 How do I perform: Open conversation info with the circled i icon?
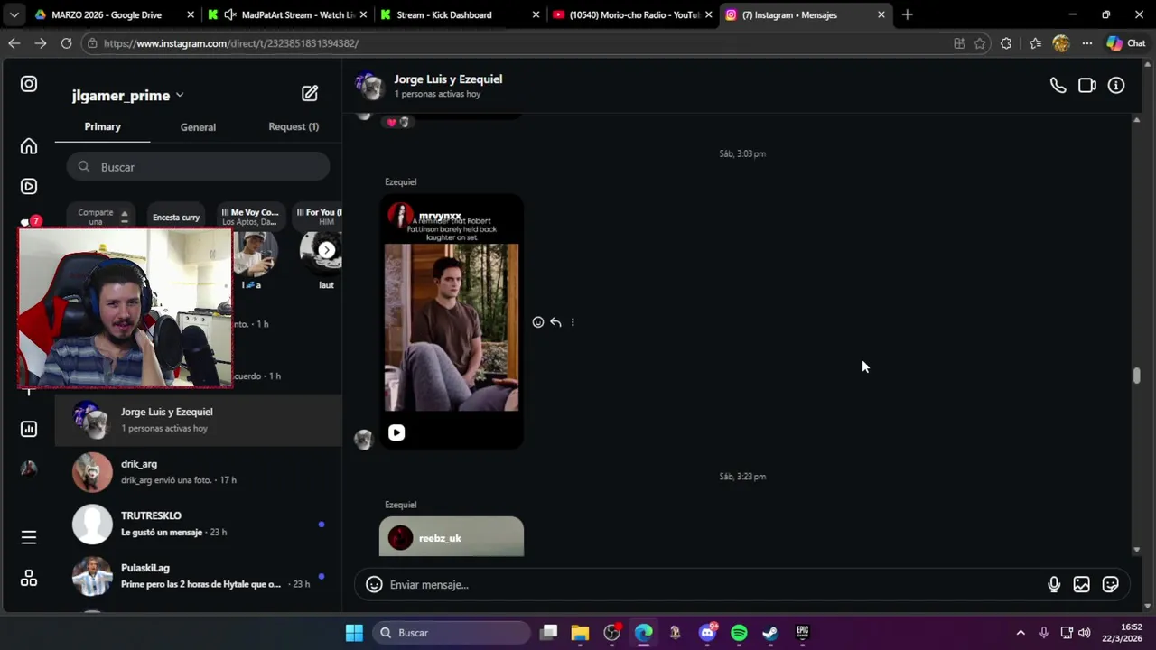coord(1116,86)
